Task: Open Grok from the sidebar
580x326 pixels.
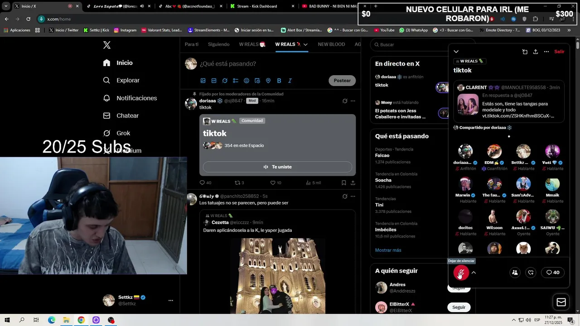Action: point(116,133)
